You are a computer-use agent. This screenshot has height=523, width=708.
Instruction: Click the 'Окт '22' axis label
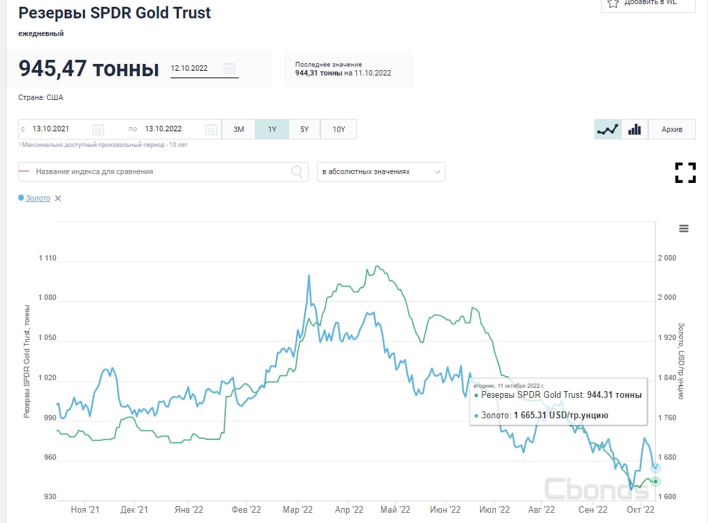click(640, 509)
